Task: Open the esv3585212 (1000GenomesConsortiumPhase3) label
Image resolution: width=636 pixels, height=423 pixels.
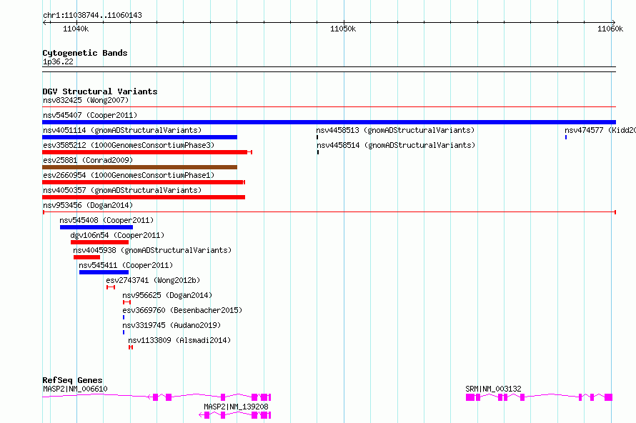Action: coord(129,145)
